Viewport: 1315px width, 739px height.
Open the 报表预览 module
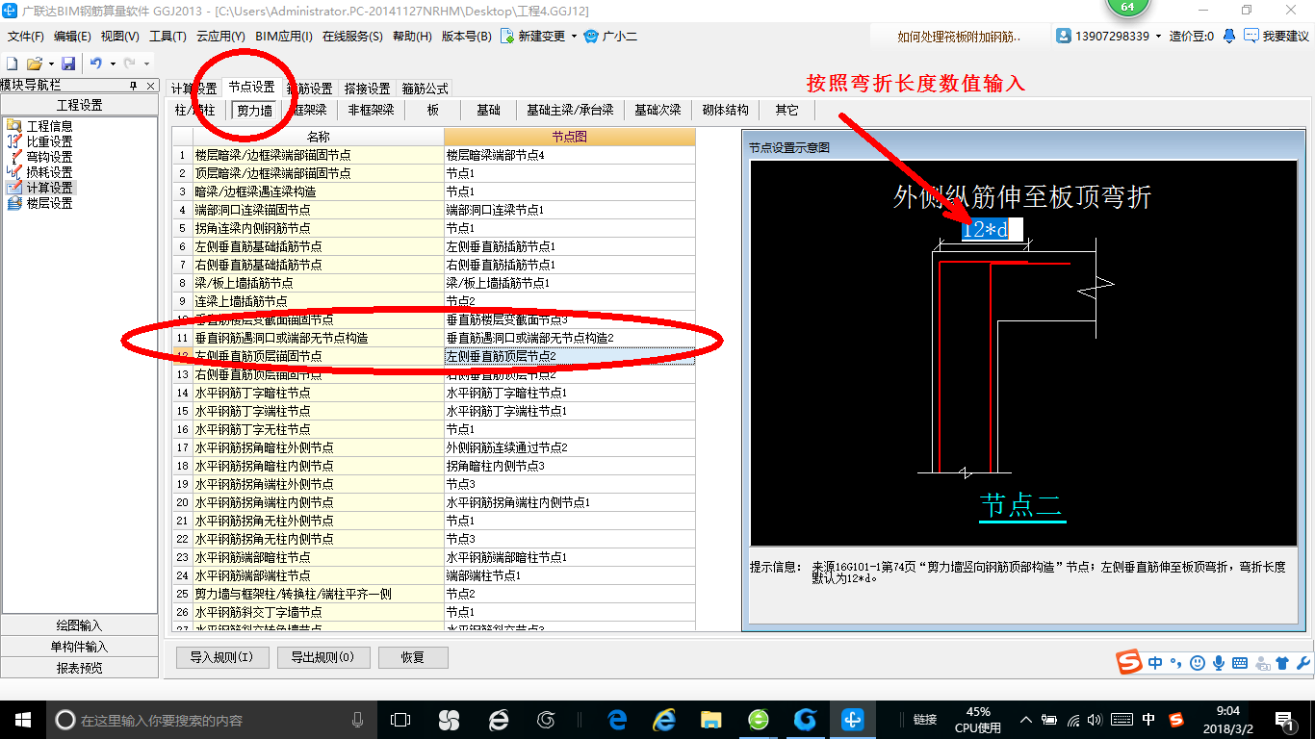tap(79, 668)
